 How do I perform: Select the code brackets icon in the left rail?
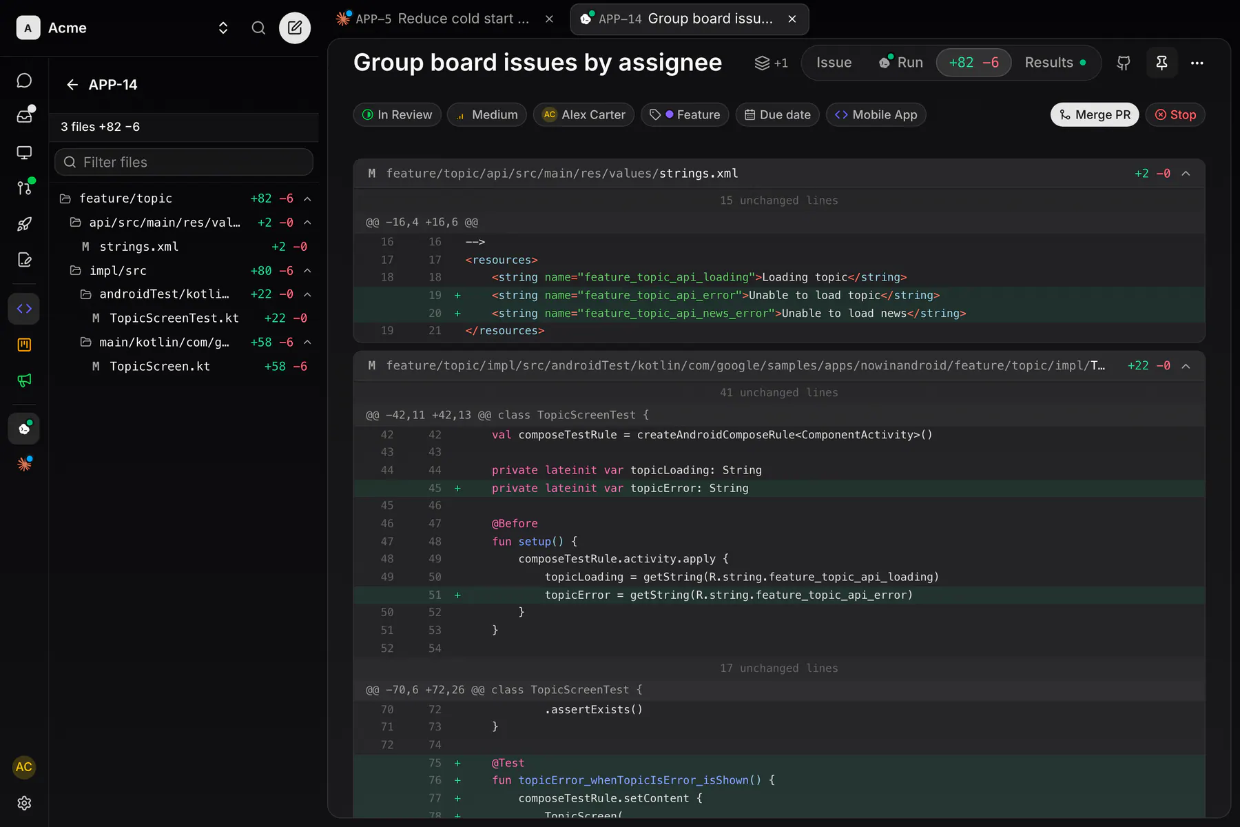pyautogui.click(x=24, y=308)
